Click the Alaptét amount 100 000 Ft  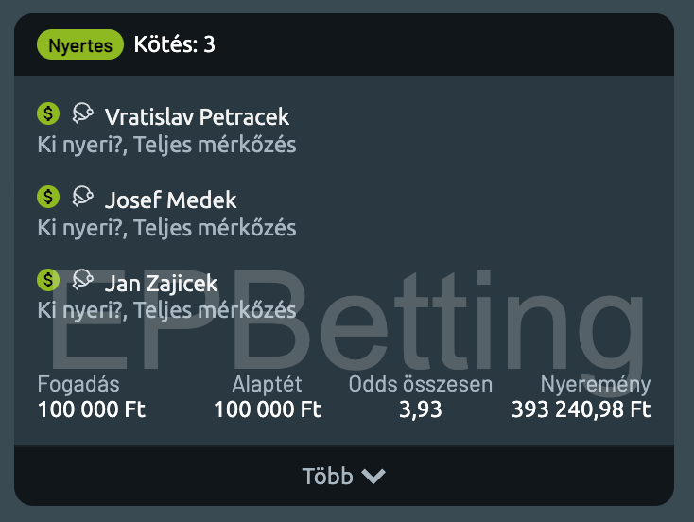click(268, 410)
